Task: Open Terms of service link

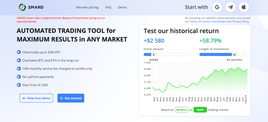Action: [x=200, y=22]
